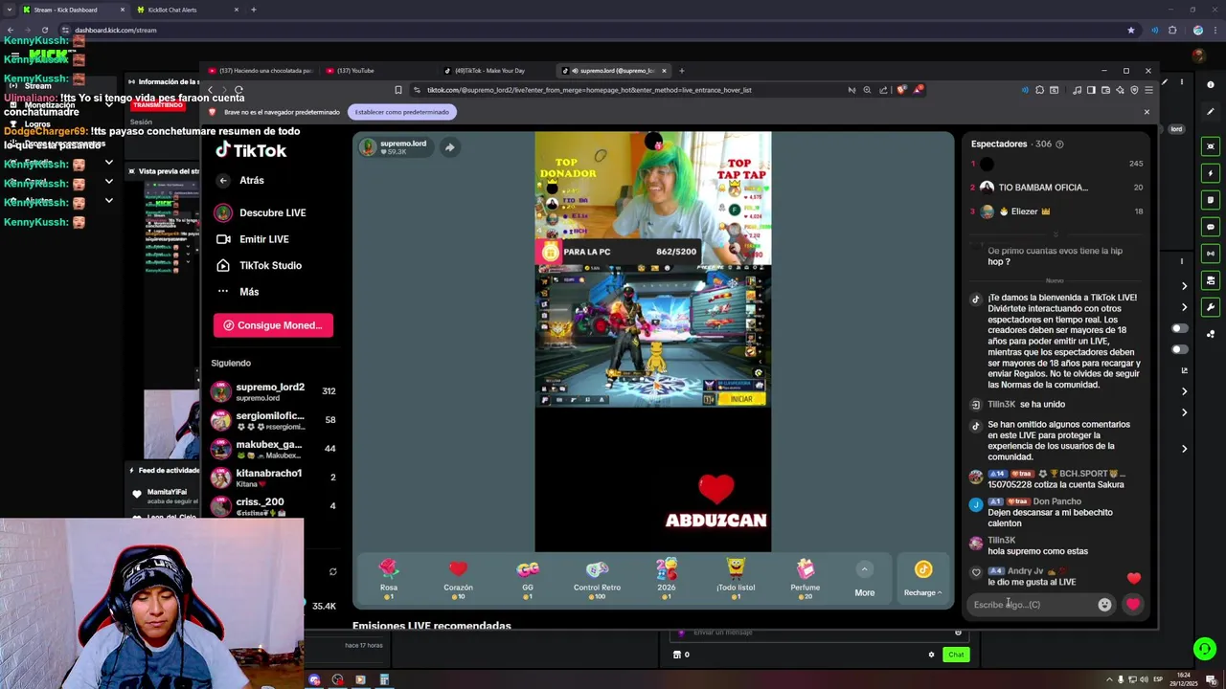The image size is (1226, 689).
Task: Open the Recharge coins menu
Action: click(x=922, y=580)
